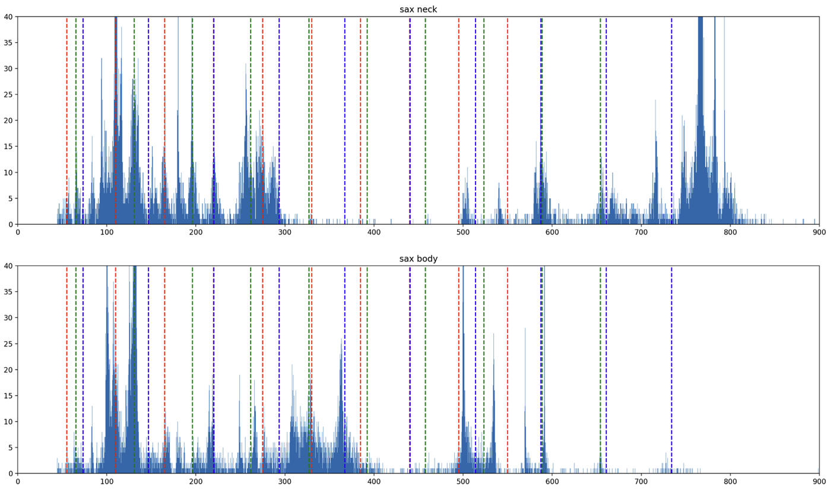Click the 900 tick label on sax body x-axis
This screenshot has width=830, height=490.
tap(818, 481)
